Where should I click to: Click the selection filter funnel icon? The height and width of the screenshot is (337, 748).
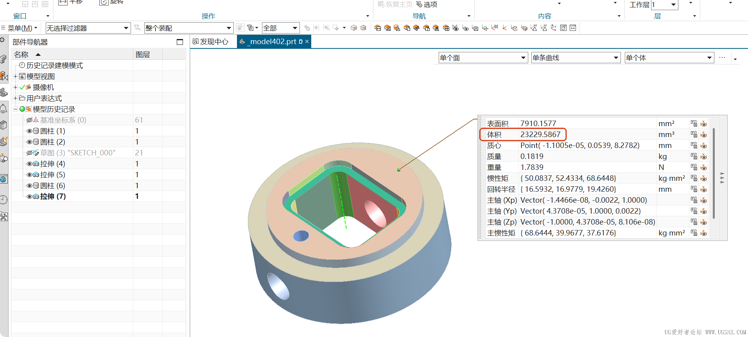[x=137, y=28]
